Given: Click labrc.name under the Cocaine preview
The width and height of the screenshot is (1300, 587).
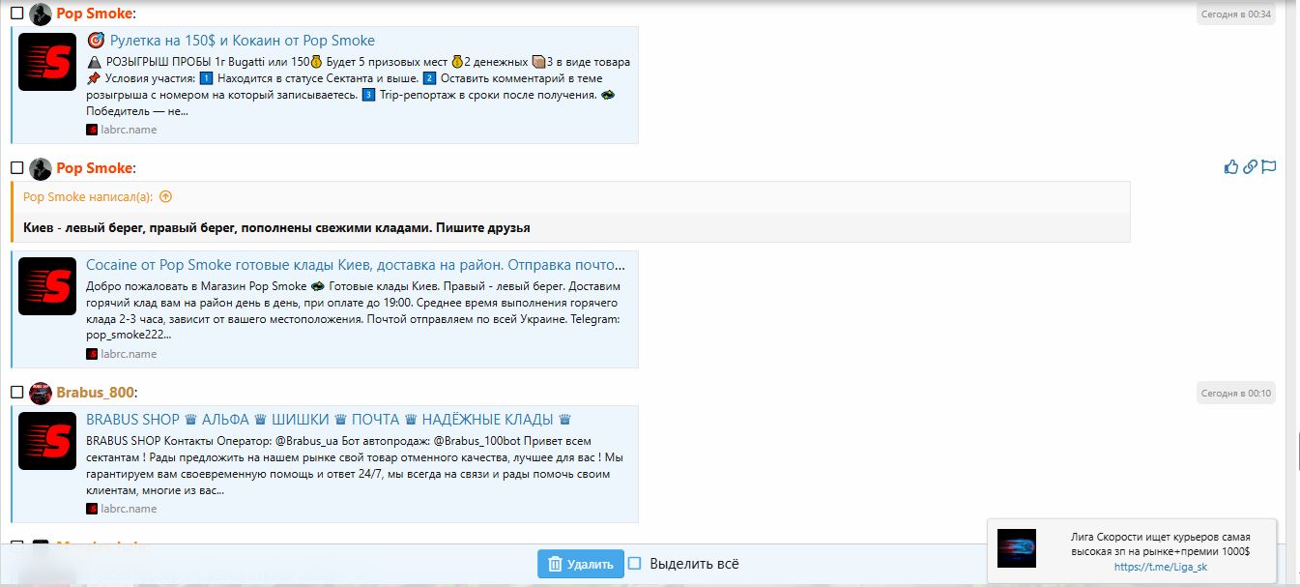Looking at the screenshot, I should pyautogui.click(x=129, y=354).
